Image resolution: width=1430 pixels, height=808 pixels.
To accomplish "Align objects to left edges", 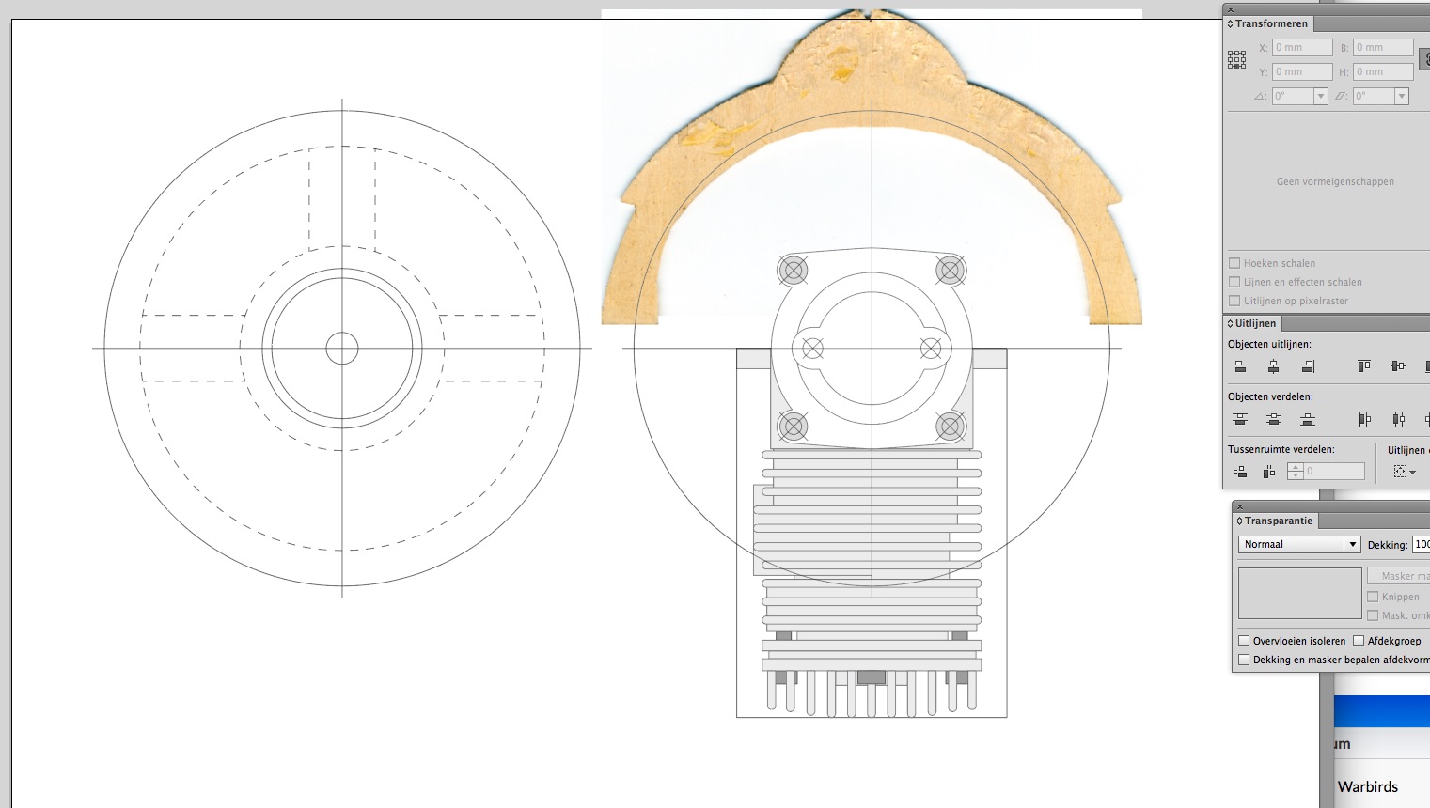I will pyautogui.click(x=1239, y=366).
